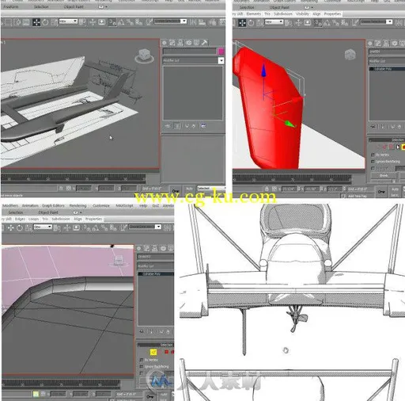Open Freeform ribbon tab in top-left window
Image resolution: width=405 pixels, height=401 pixels.
click(11, 6)
